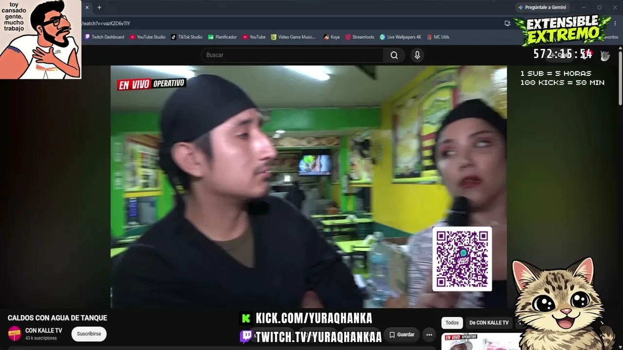623x350 pixels.
Task: Click the video title CALDOS CON AGUA DE TANQUE
Action: 57,318
